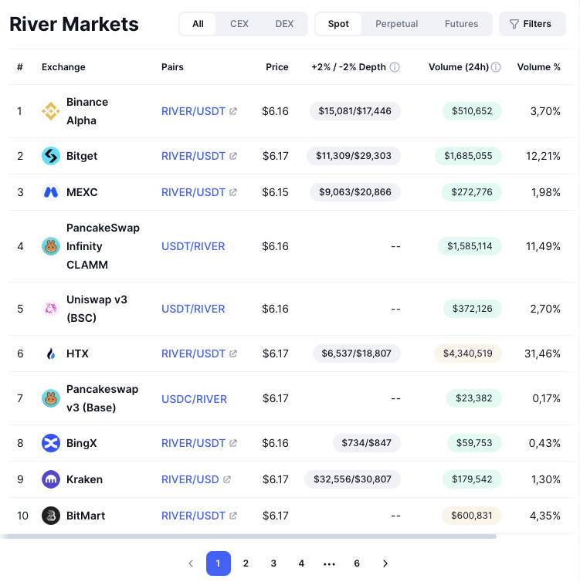Screen dimensions: 580x582
Task: Sort by the Volume % column header
Action: click(539, 67)
